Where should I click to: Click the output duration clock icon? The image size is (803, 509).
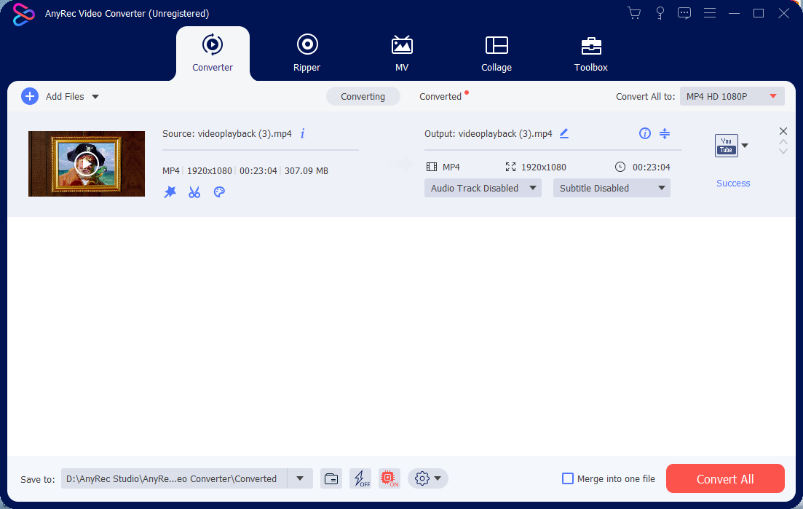(x=620, y=167)
